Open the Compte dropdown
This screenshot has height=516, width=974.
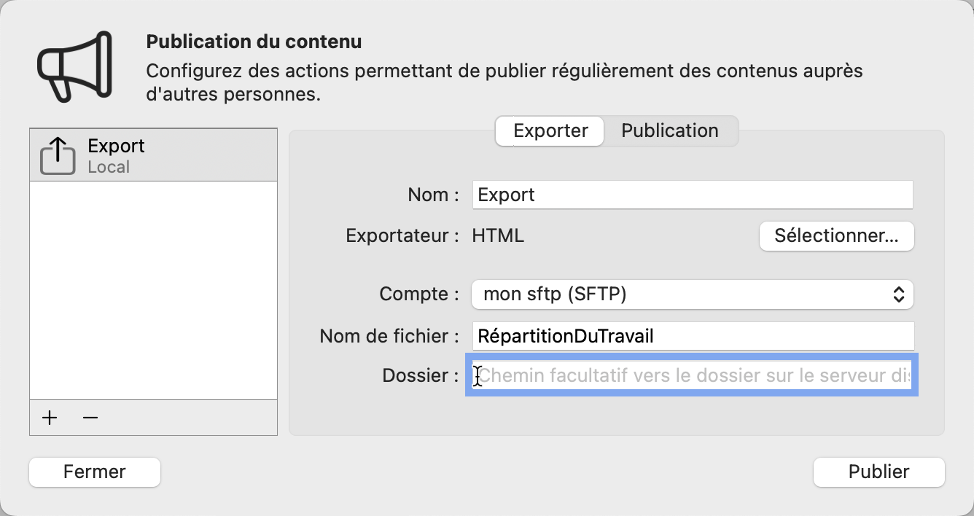(x=692, y=294)
